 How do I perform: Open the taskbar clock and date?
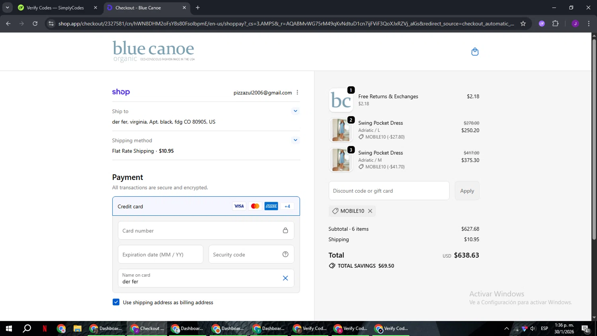click(x=564, y=328)
